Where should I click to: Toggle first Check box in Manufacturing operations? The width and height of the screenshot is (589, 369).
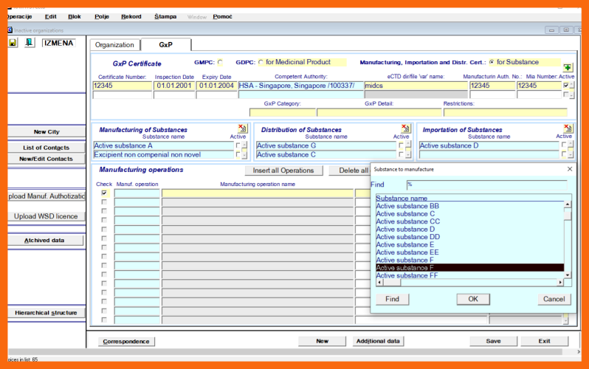104,193
